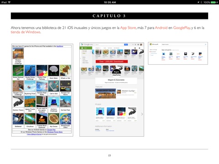The width and height of the screenshot is (219, 164).
Task: Tap the Magnin & Associates circular logo
Action: coord(116,73)
